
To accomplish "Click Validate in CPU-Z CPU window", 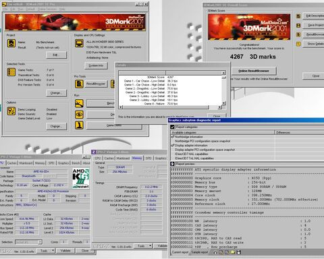I will coord(65,250).
